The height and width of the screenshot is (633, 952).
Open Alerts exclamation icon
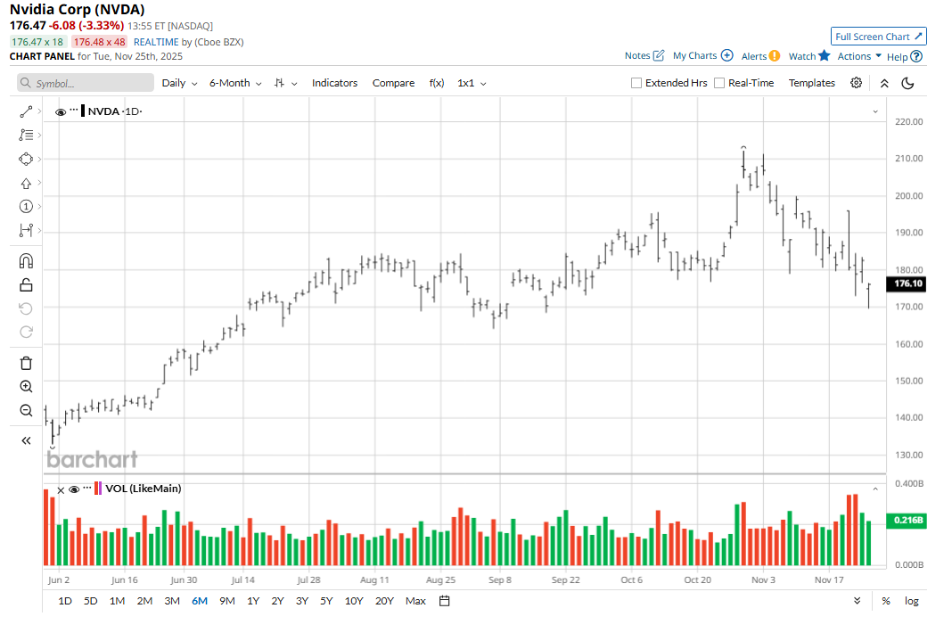tap(774, 56)
